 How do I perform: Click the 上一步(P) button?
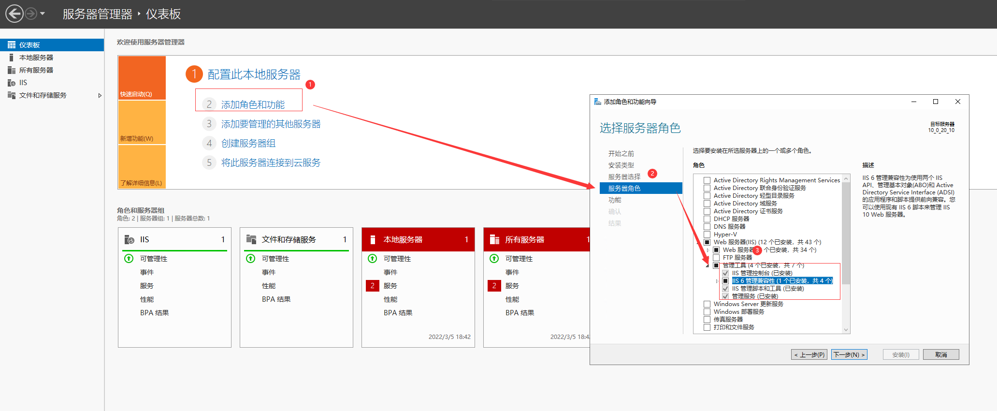(x=809, y=354)
